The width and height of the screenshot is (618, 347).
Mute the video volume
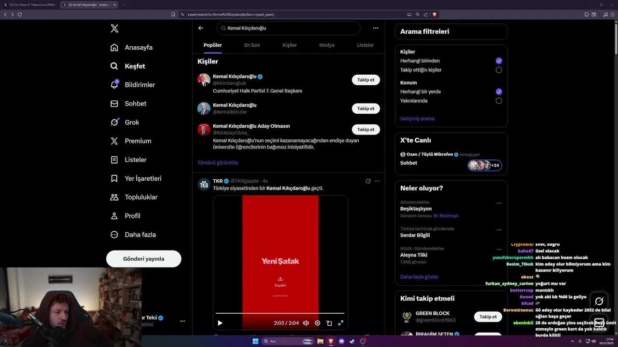click(x=306, y=323)
